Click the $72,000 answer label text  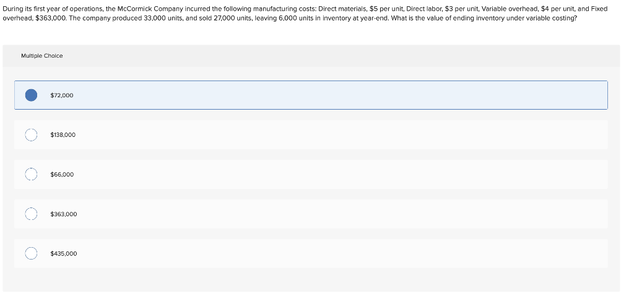point(62,95)
